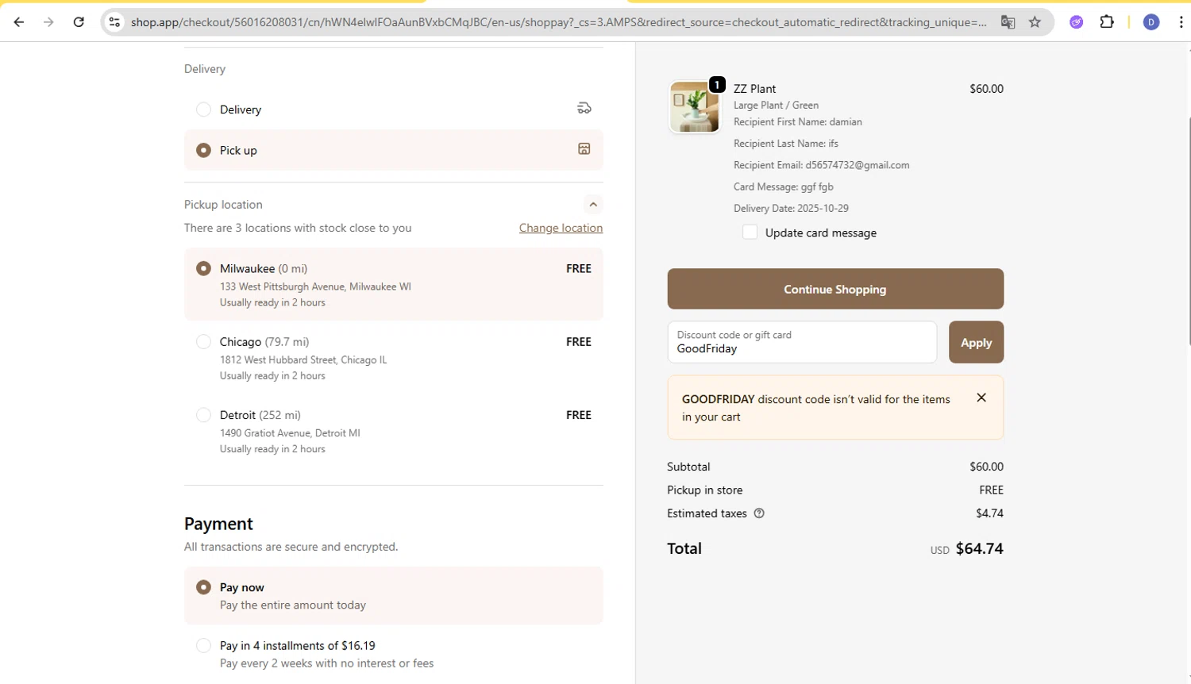Click the pick up store icon

click(584, 149)
